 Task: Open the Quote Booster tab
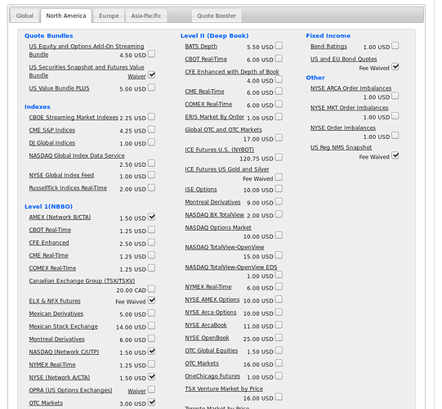pyautogui.click(x=217, y=16)
